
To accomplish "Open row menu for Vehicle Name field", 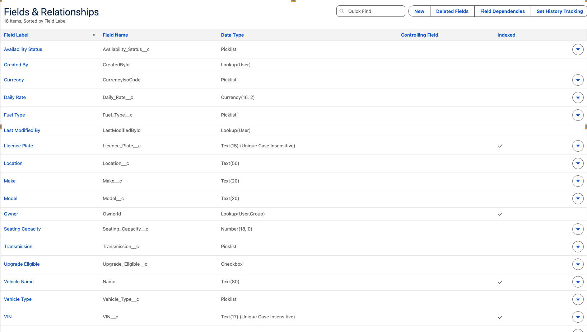I will [x=578, y=282].
